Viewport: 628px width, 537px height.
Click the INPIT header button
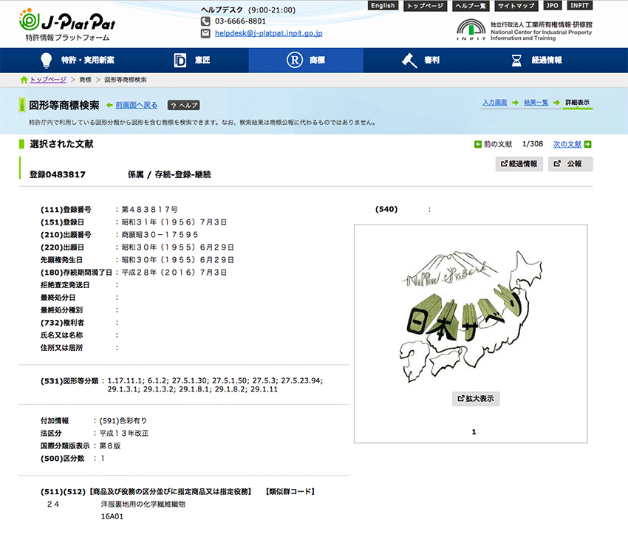(579, 6)
